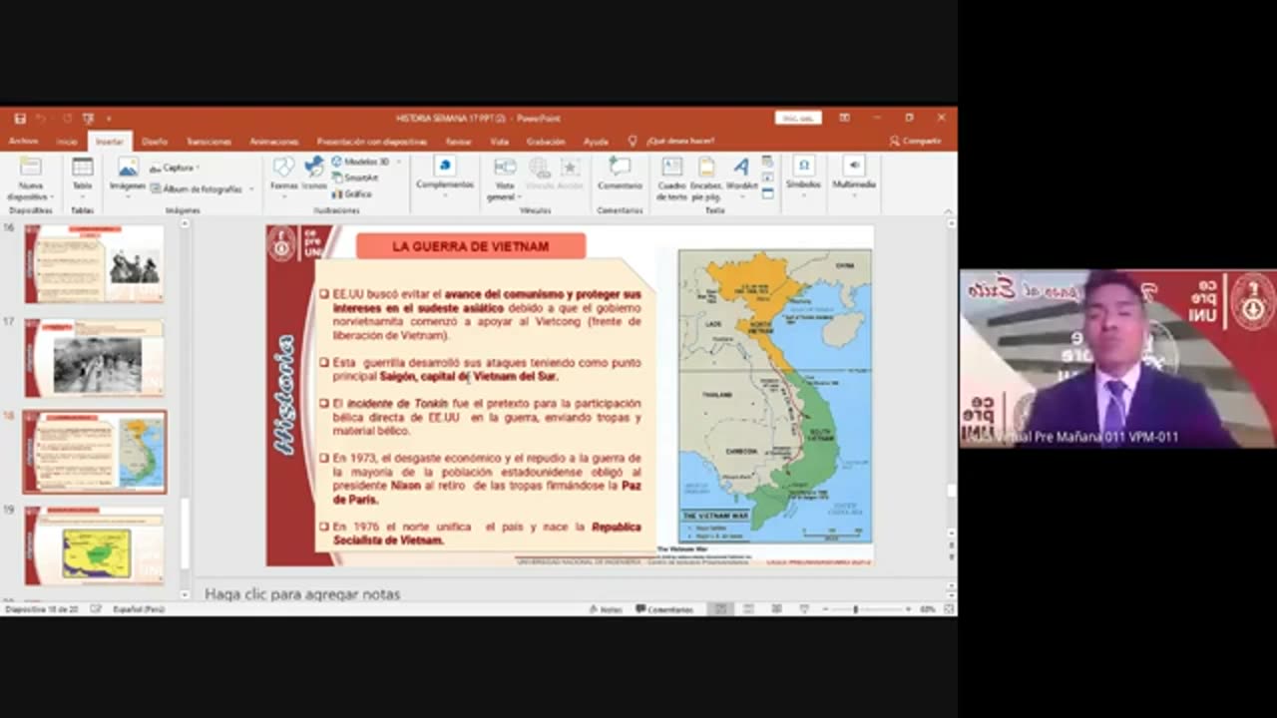Click the zoom percentage value
This screenshot has width=1277, height=718.
928,609
